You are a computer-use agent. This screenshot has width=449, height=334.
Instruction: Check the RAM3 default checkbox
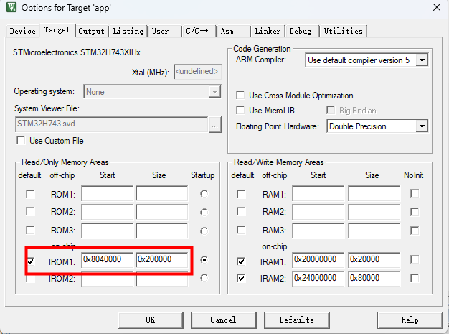241,230
